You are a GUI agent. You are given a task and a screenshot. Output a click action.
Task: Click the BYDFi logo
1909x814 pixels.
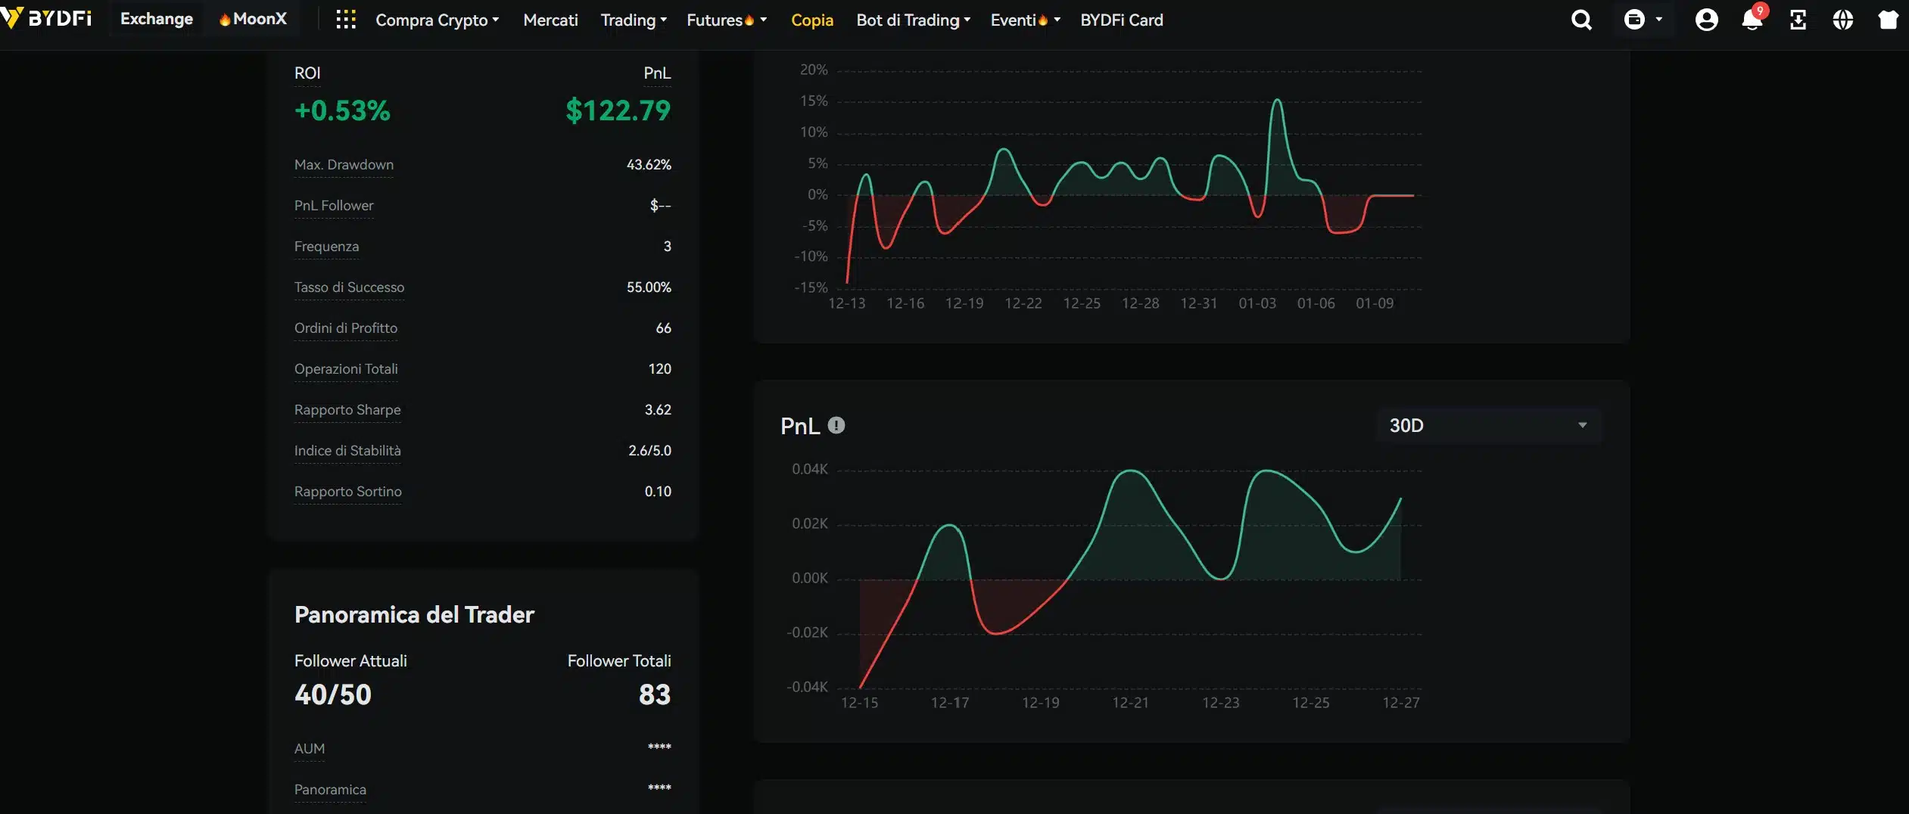pyautogui.click(x=48, y=18)
